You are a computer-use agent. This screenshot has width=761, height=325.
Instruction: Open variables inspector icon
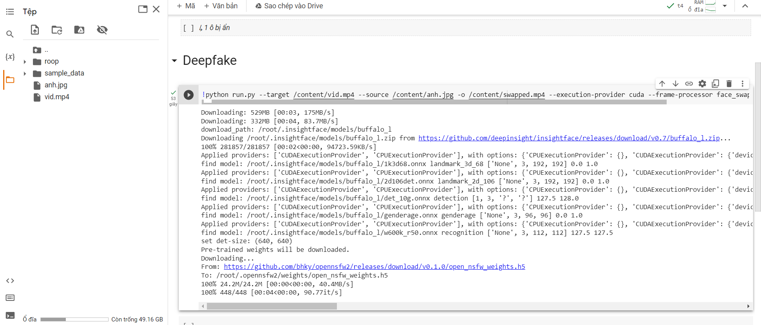pos(10,57)
